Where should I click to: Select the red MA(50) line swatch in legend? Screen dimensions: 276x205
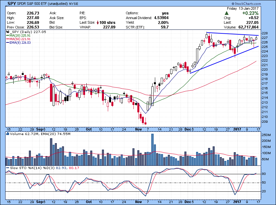pyautogui.click(x=7, y=39)
